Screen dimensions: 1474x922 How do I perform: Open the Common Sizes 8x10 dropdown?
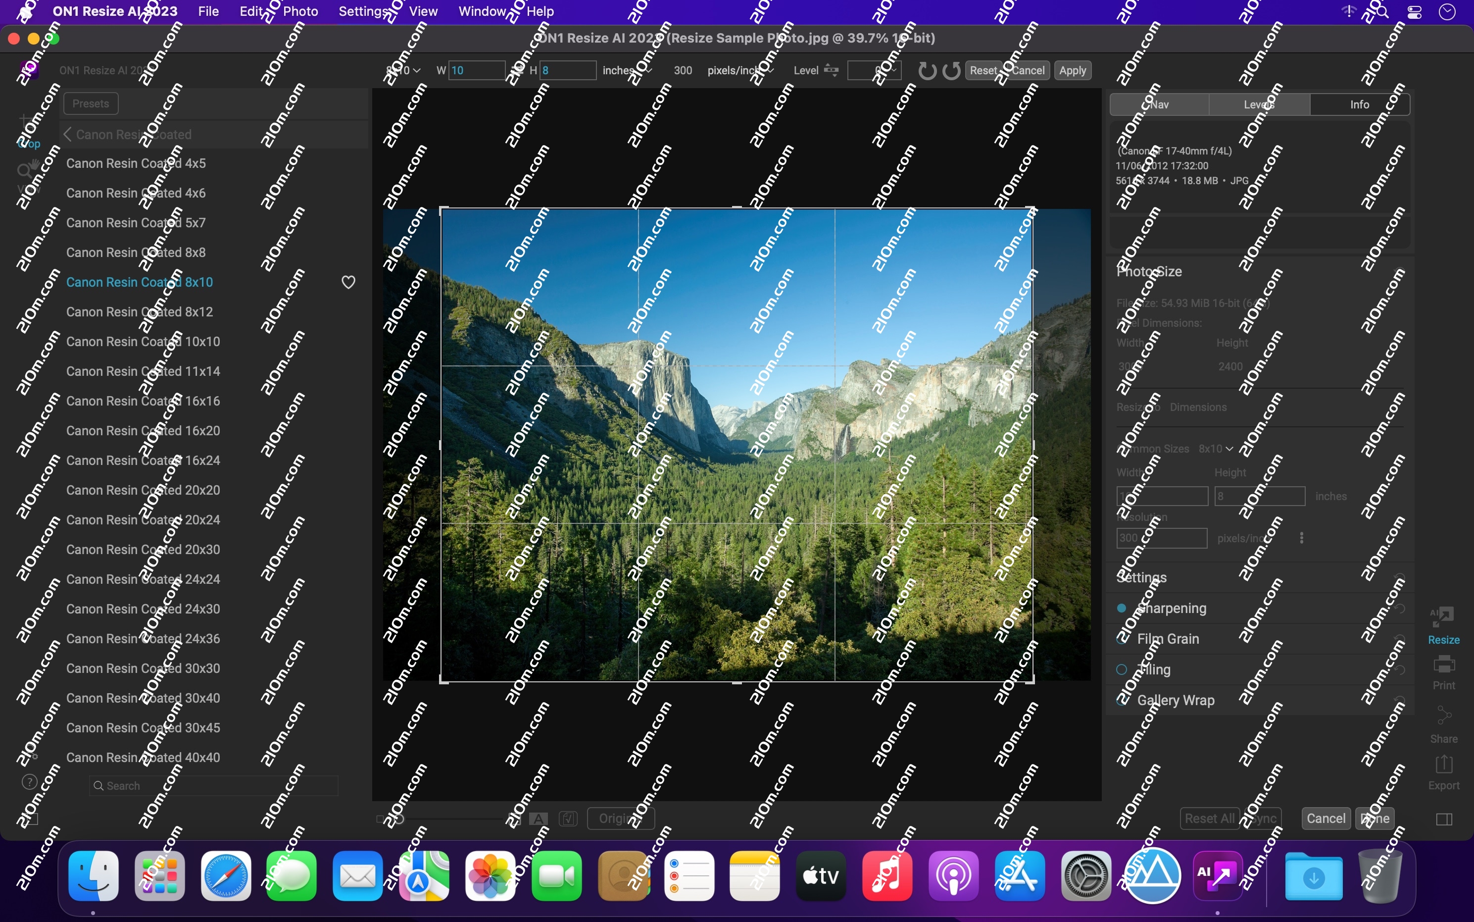click(1216, 449)
